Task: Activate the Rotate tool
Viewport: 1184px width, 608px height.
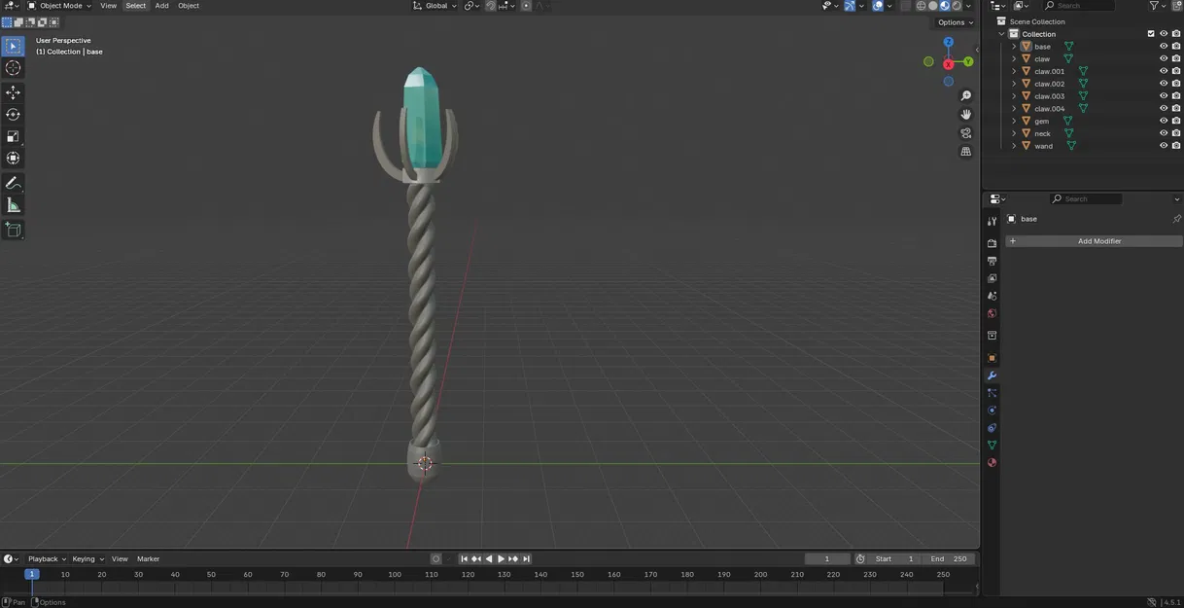Action: pyautogui.click(x=13, y=114)
